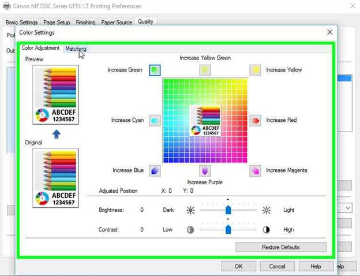Viewport: 360px width, 276px height.
Task: Click the Brightness slider handle
Action: pos(228,210)
